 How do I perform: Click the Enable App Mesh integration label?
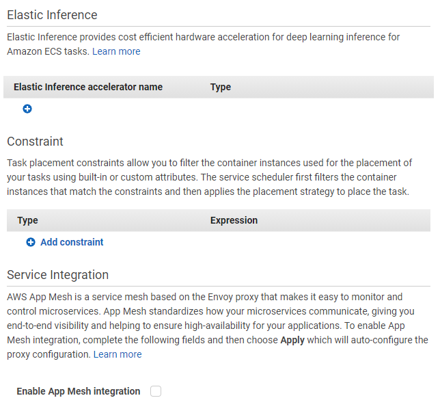tap(79, 391)
